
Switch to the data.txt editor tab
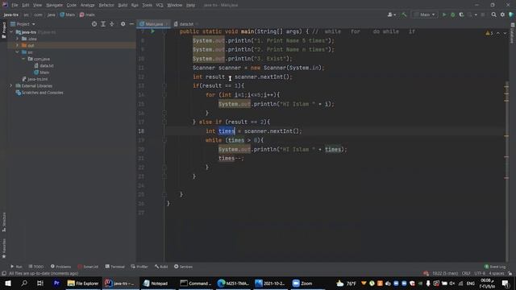185,24
